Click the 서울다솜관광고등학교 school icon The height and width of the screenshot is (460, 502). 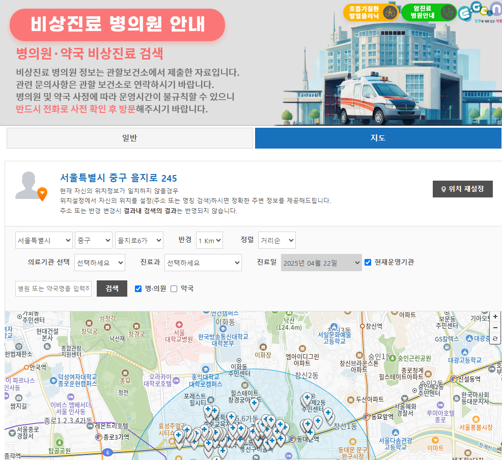(396, 433)
